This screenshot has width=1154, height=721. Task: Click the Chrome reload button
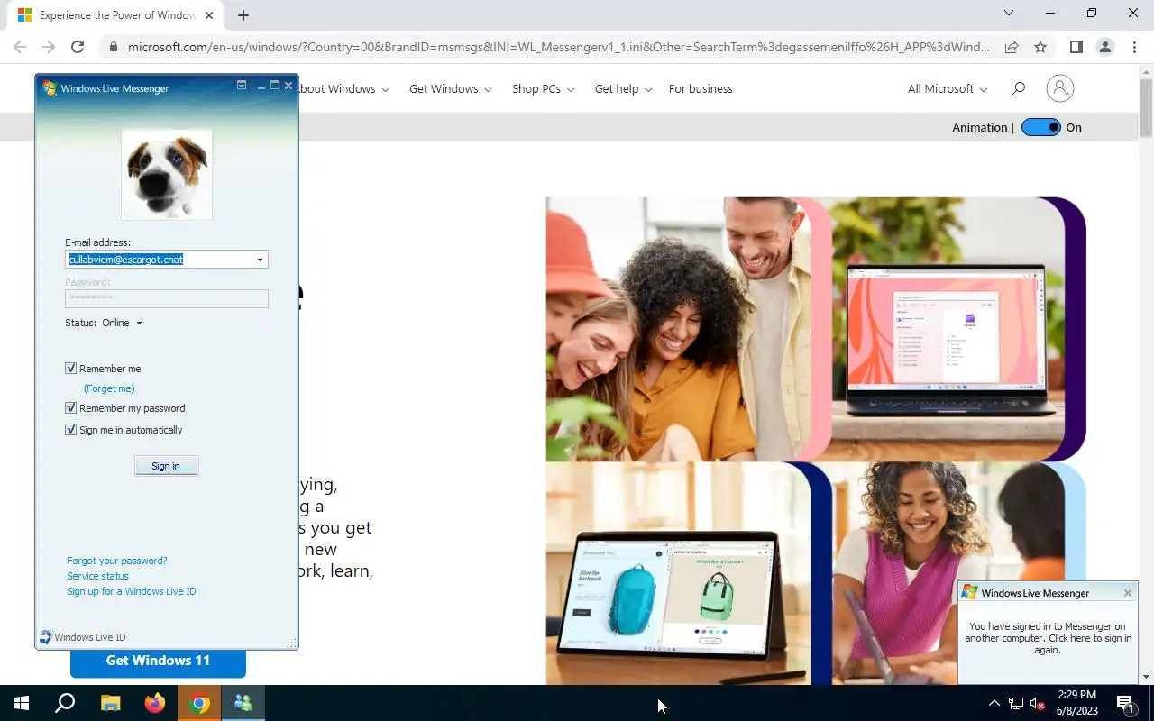pyautogui.click(x=78, y=47)
